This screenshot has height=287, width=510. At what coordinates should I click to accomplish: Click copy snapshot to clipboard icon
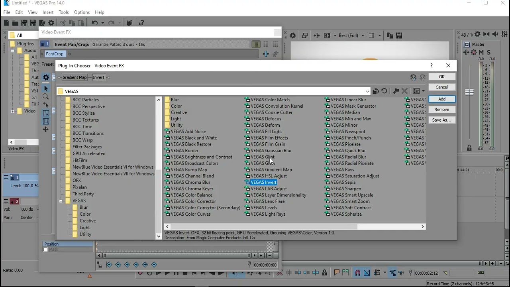pos(390,35)
